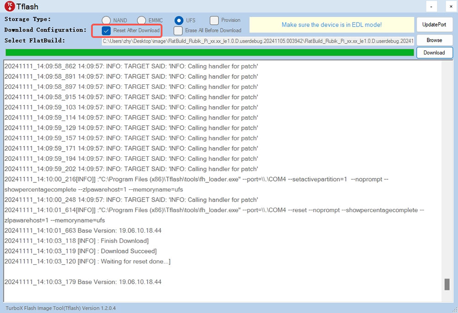The image size is (458, 313).
Task: Click the 14:10:01_663 Base Version line
Action: (83, 231)
